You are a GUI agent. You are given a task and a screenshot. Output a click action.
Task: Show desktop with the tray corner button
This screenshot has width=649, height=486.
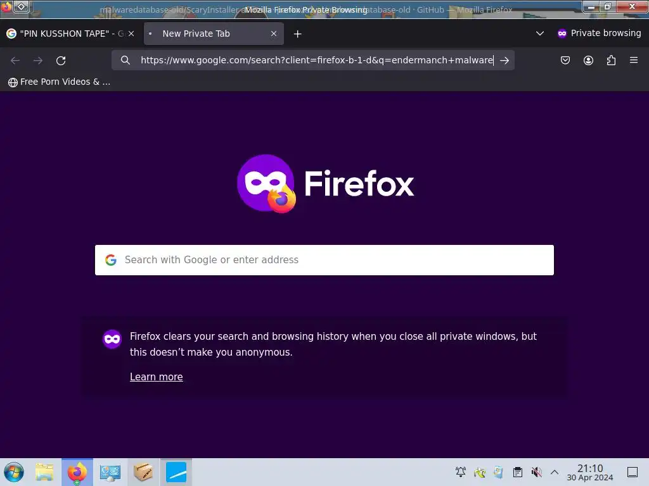(x=633, y=472)
